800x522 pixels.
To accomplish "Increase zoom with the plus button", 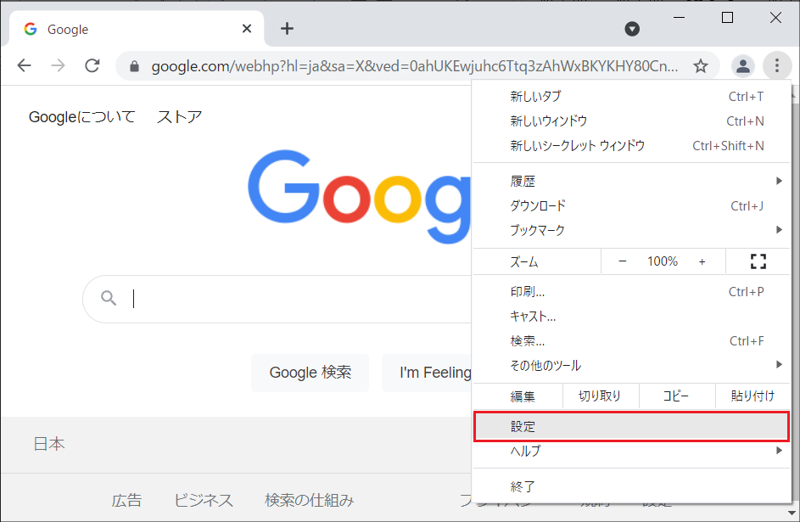I will (702, 261).
